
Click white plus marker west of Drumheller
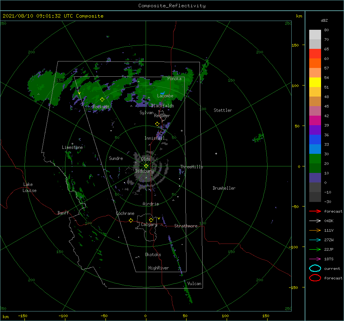click(x=216, y=153)
